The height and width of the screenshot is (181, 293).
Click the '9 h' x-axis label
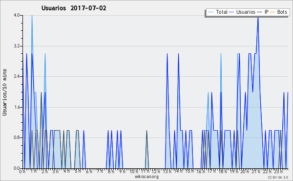tap(122, 171)
